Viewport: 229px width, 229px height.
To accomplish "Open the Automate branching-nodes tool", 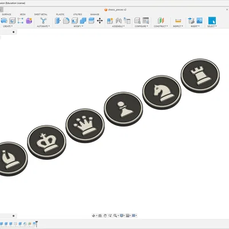I will coord(44,21).
